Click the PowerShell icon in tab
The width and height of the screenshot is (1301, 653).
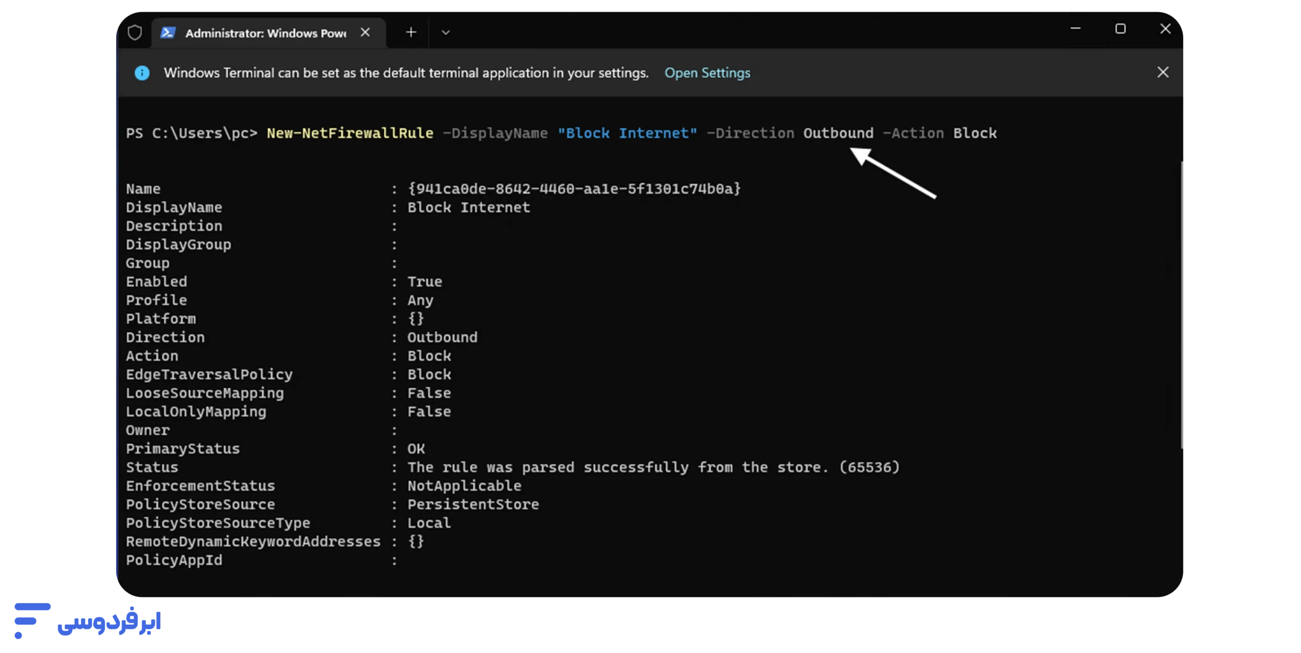(x=168, y=32)
